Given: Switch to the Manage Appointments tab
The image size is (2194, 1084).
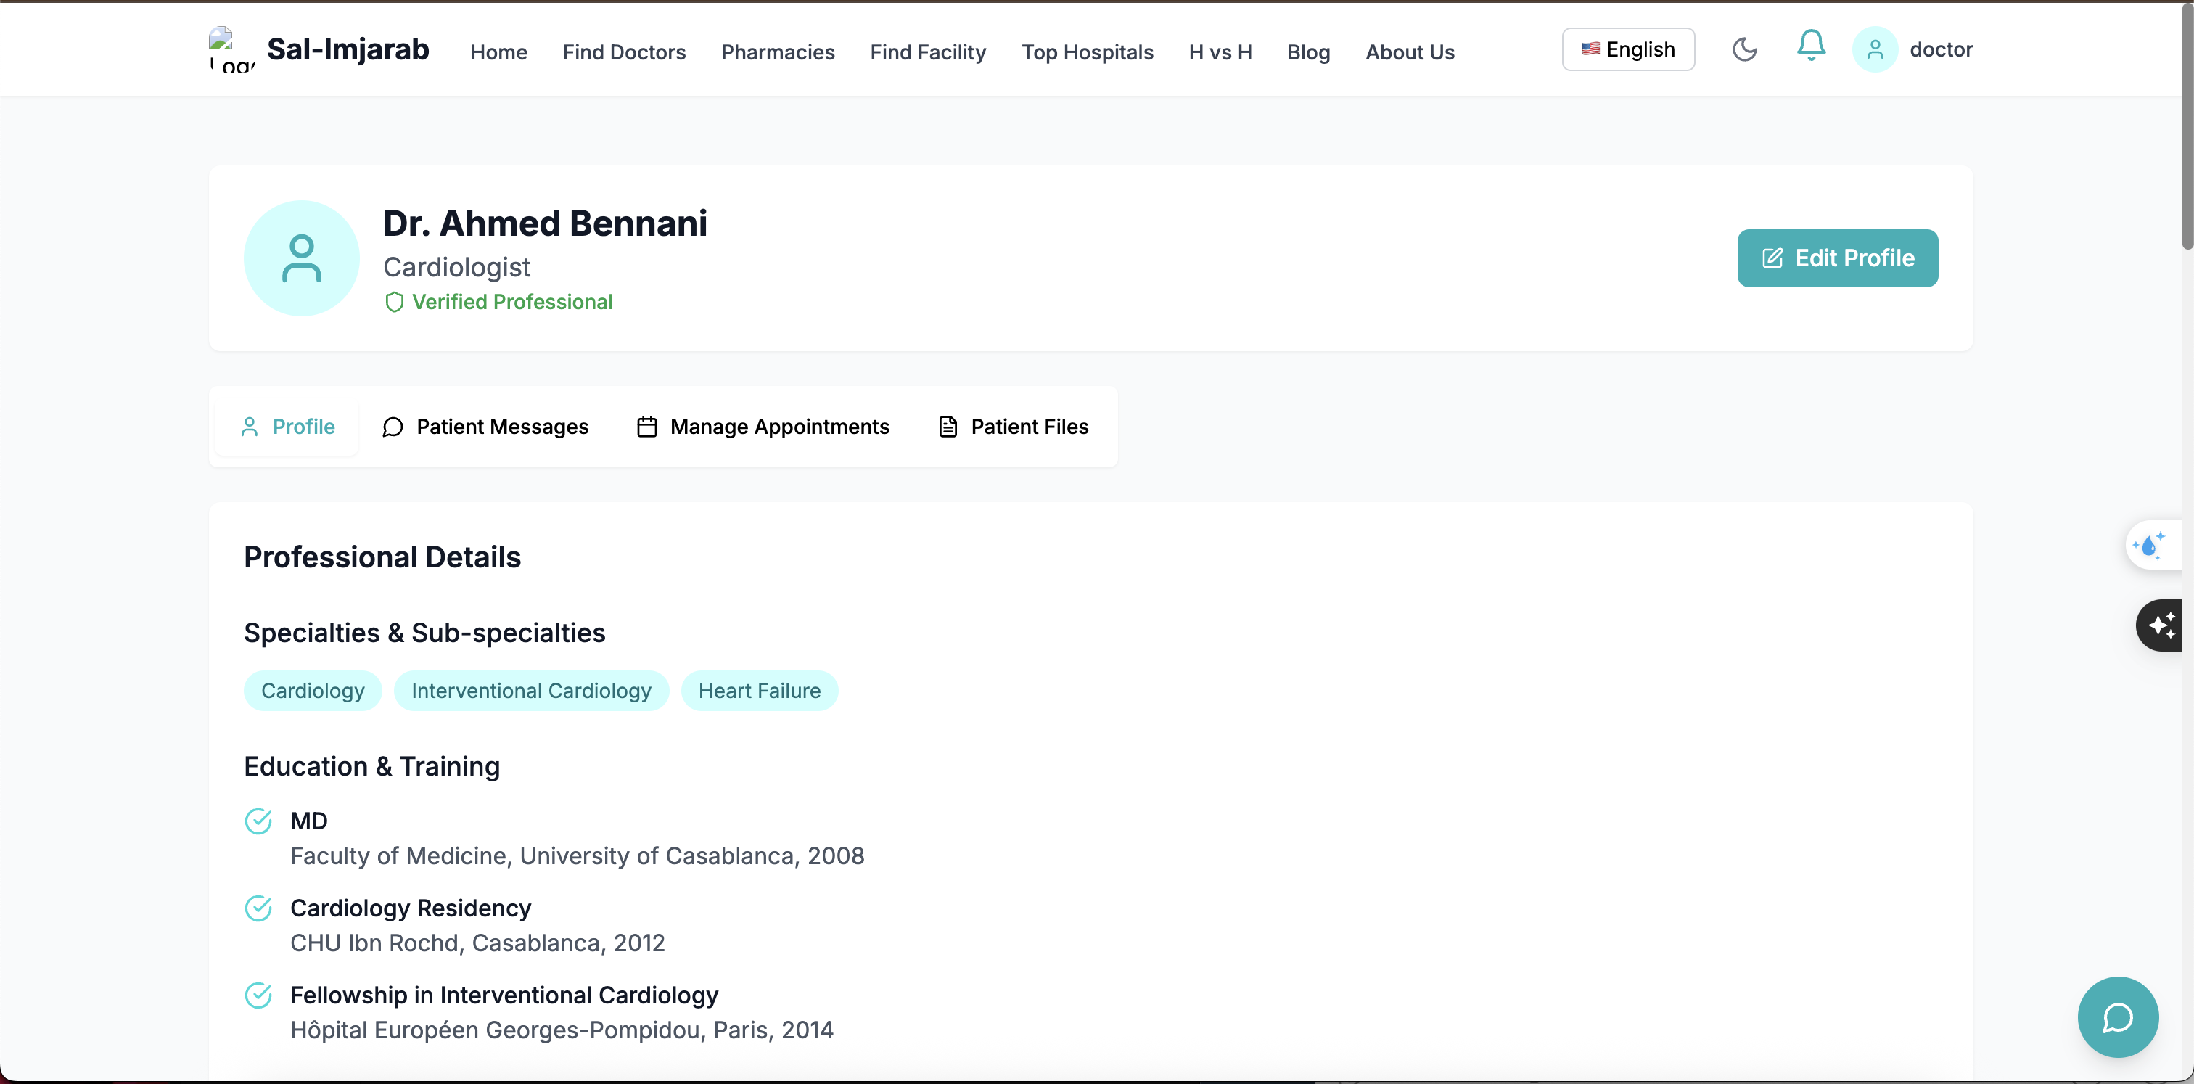Looking at the screenshot, I should point(763,427).
